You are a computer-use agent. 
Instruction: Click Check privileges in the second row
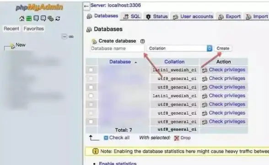(227, 78)
